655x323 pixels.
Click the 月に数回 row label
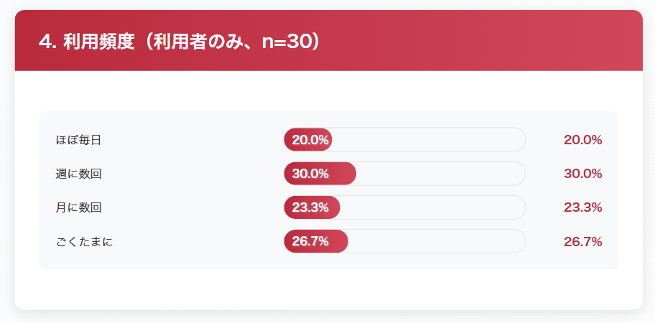(x=78, y=207)
